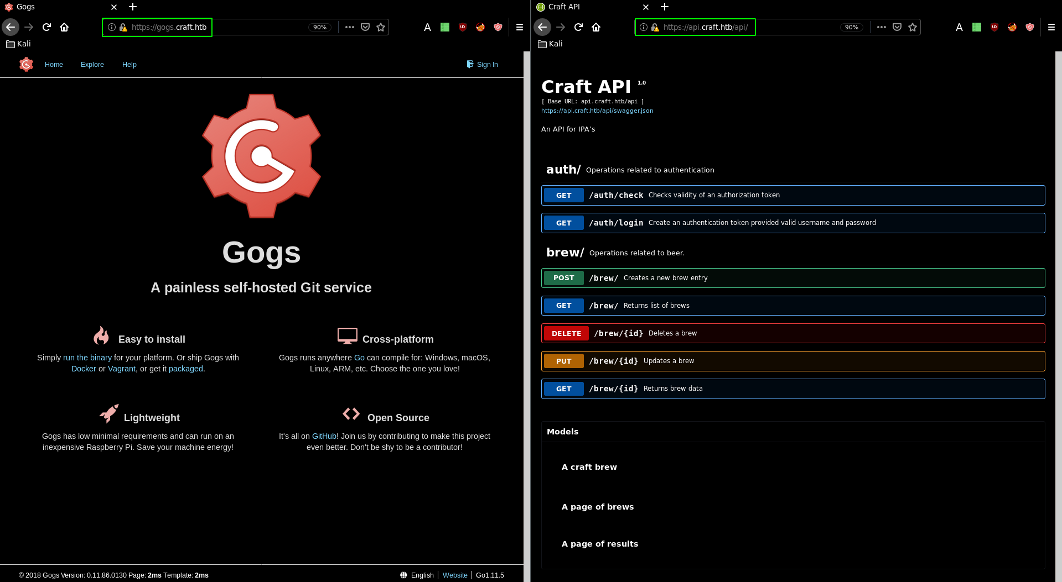Open the Docker link

click(x=84, y=369)
